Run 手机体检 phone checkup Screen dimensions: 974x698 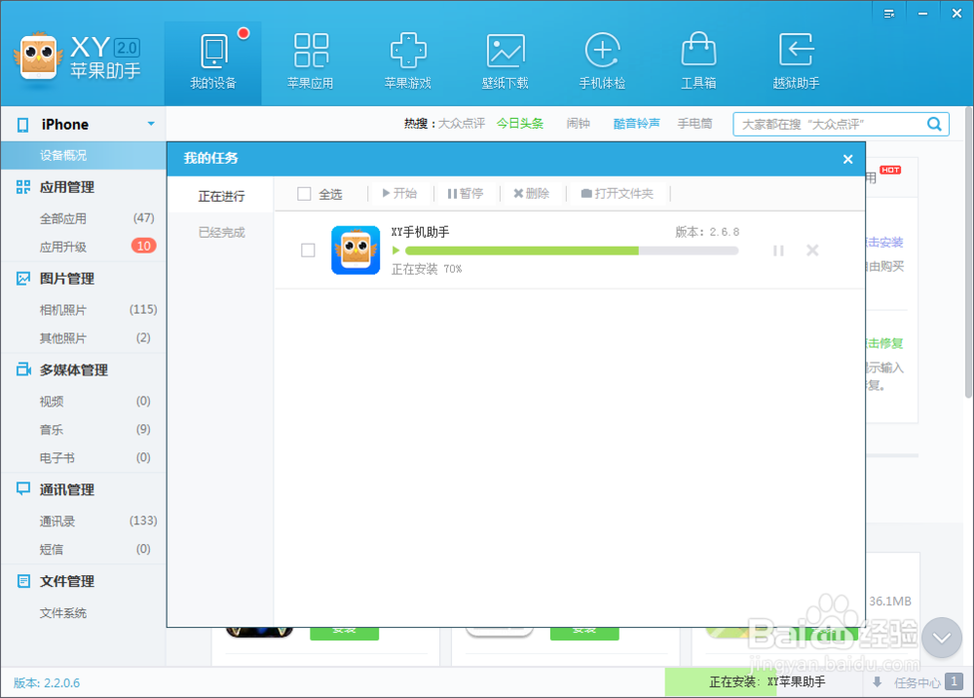pyautogui.click(x=602, y=60)
